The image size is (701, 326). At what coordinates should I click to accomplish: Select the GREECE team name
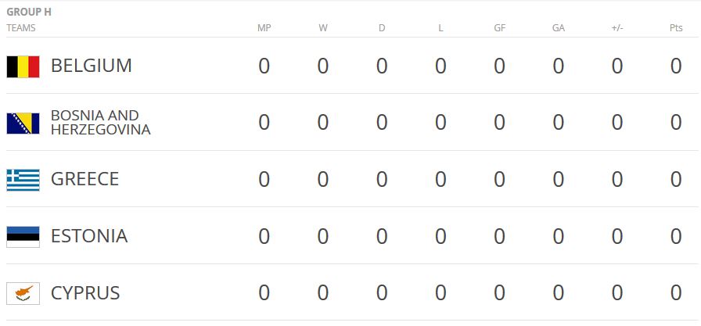(x=84, y=179)
